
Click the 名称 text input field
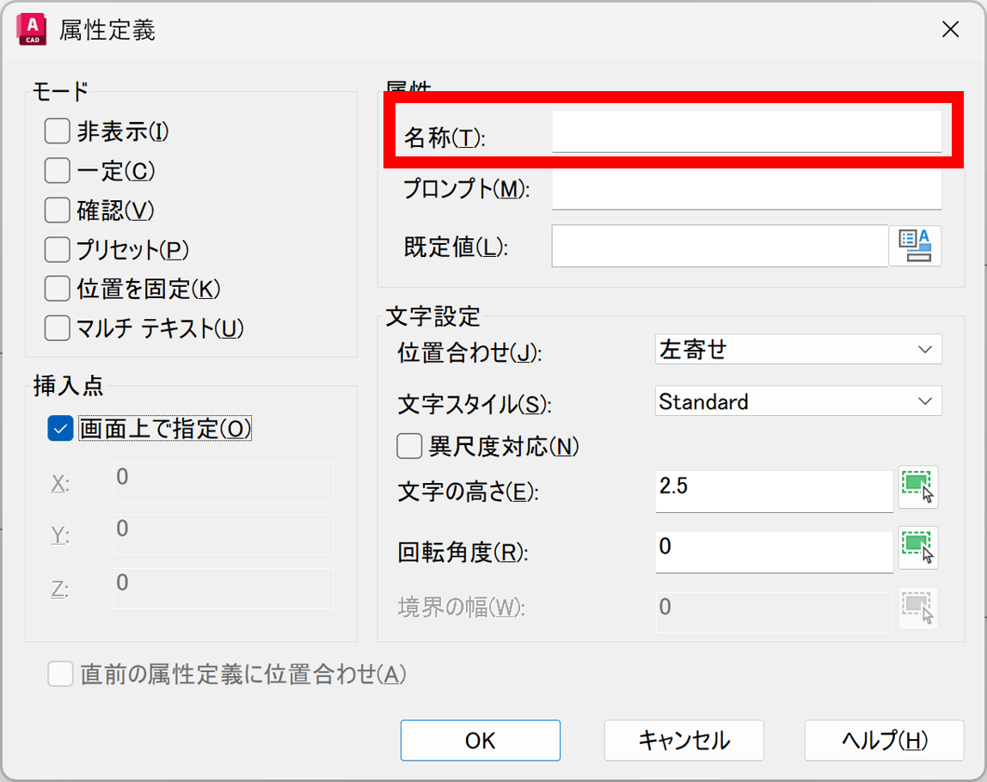point(746,133)
